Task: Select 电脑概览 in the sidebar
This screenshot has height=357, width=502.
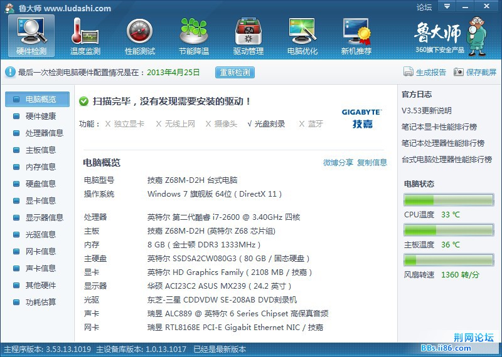Action: 37,99
